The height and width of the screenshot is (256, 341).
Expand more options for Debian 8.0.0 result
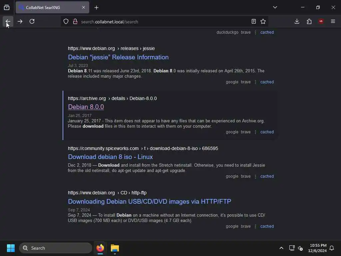point(255,132)
